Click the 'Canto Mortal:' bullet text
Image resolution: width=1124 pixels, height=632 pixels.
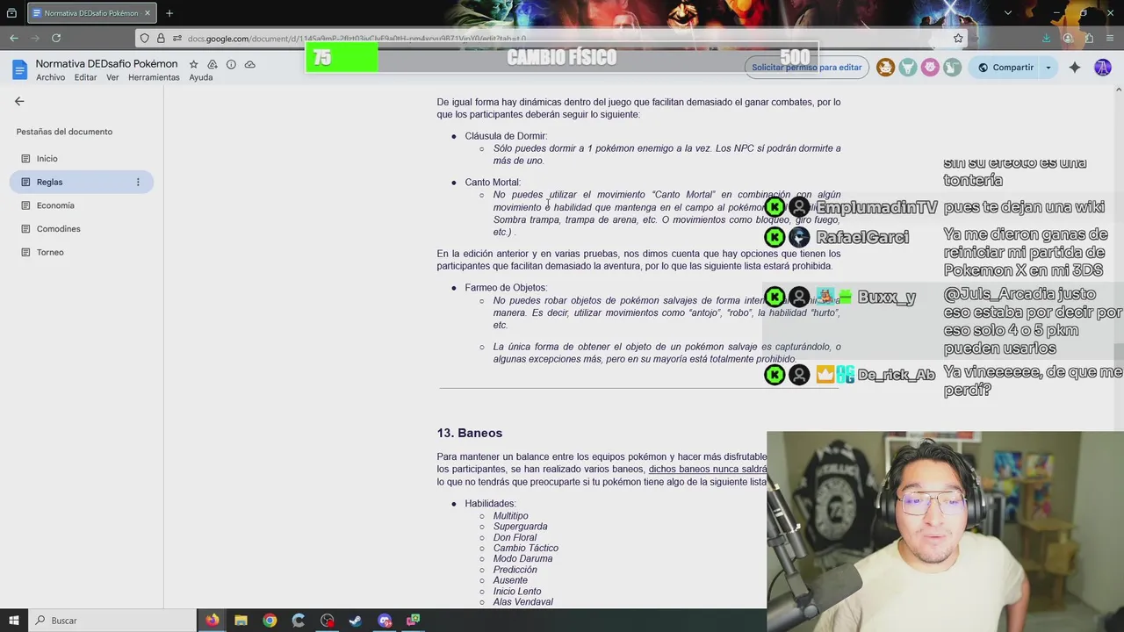493,183
